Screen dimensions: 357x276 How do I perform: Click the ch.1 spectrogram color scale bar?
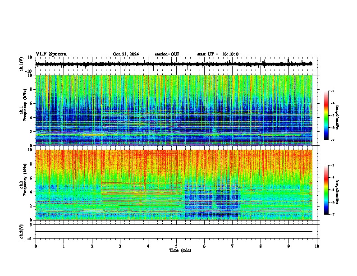coord(326,115)
